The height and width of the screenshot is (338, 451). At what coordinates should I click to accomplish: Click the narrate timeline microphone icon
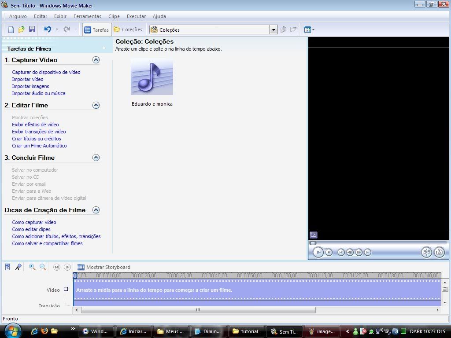click(18, 267)
